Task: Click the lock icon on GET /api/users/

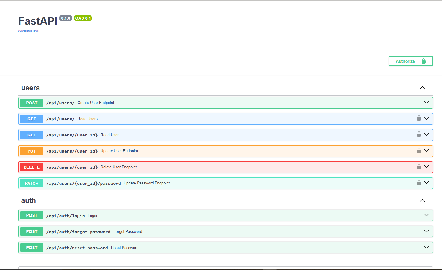Action: (419, 118)
